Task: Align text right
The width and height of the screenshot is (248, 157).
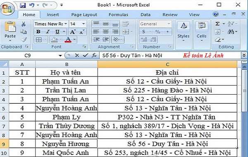Action: (115, 32)
